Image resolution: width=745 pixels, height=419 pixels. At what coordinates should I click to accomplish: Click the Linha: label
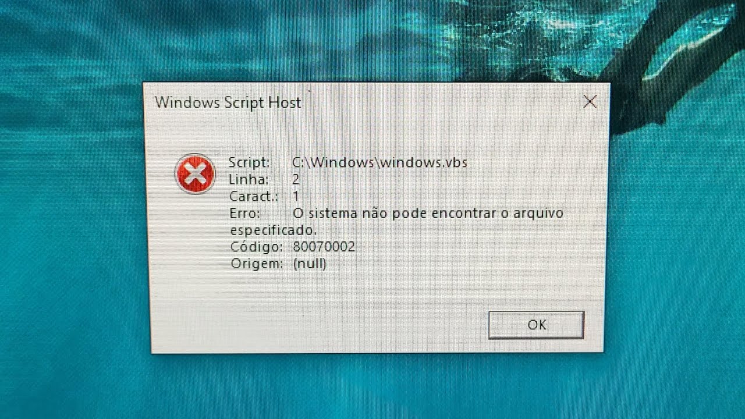pyautogui.click(x=249, y=180)
